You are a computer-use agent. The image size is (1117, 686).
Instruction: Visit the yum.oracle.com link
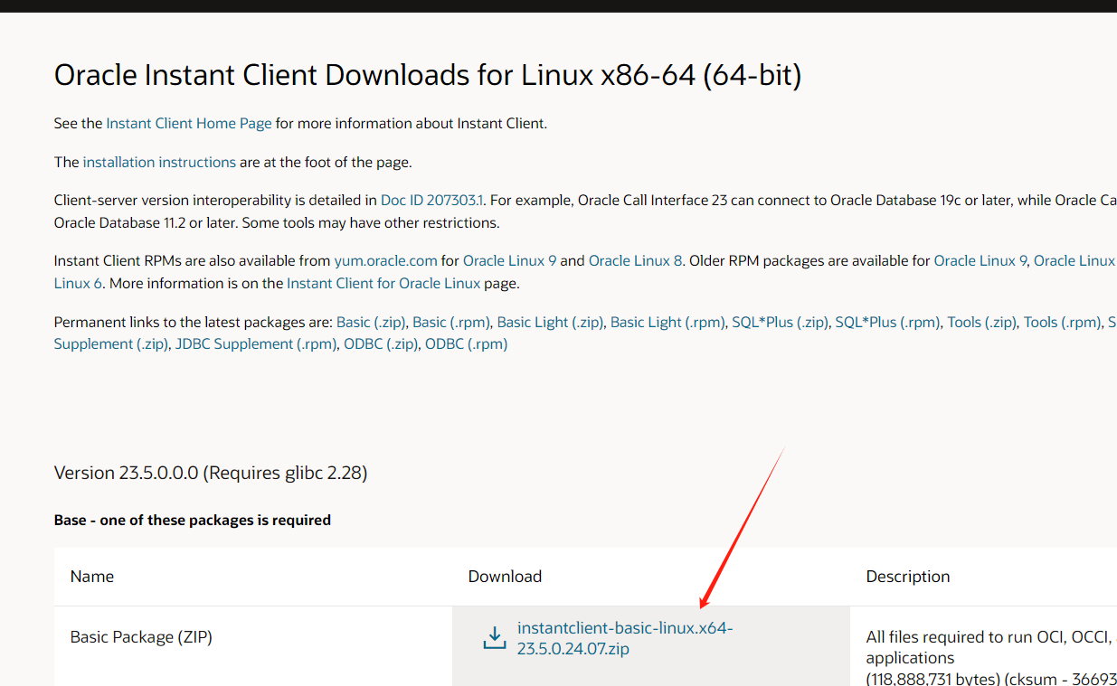click(x=386, y=260)
